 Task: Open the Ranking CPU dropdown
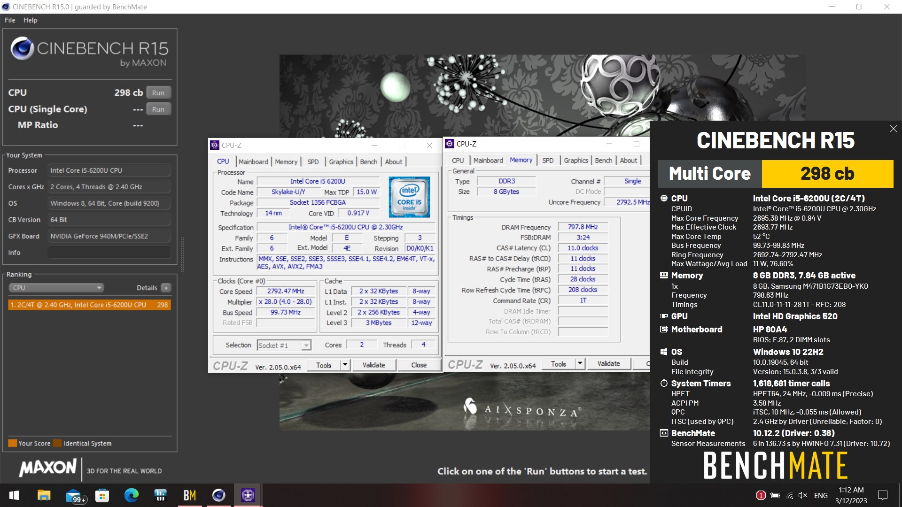point(56,288)
